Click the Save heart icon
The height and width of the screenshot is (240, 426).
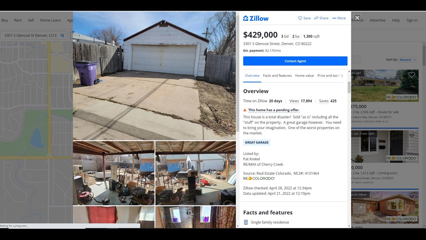pyautogui.click(x=300, y=18)
